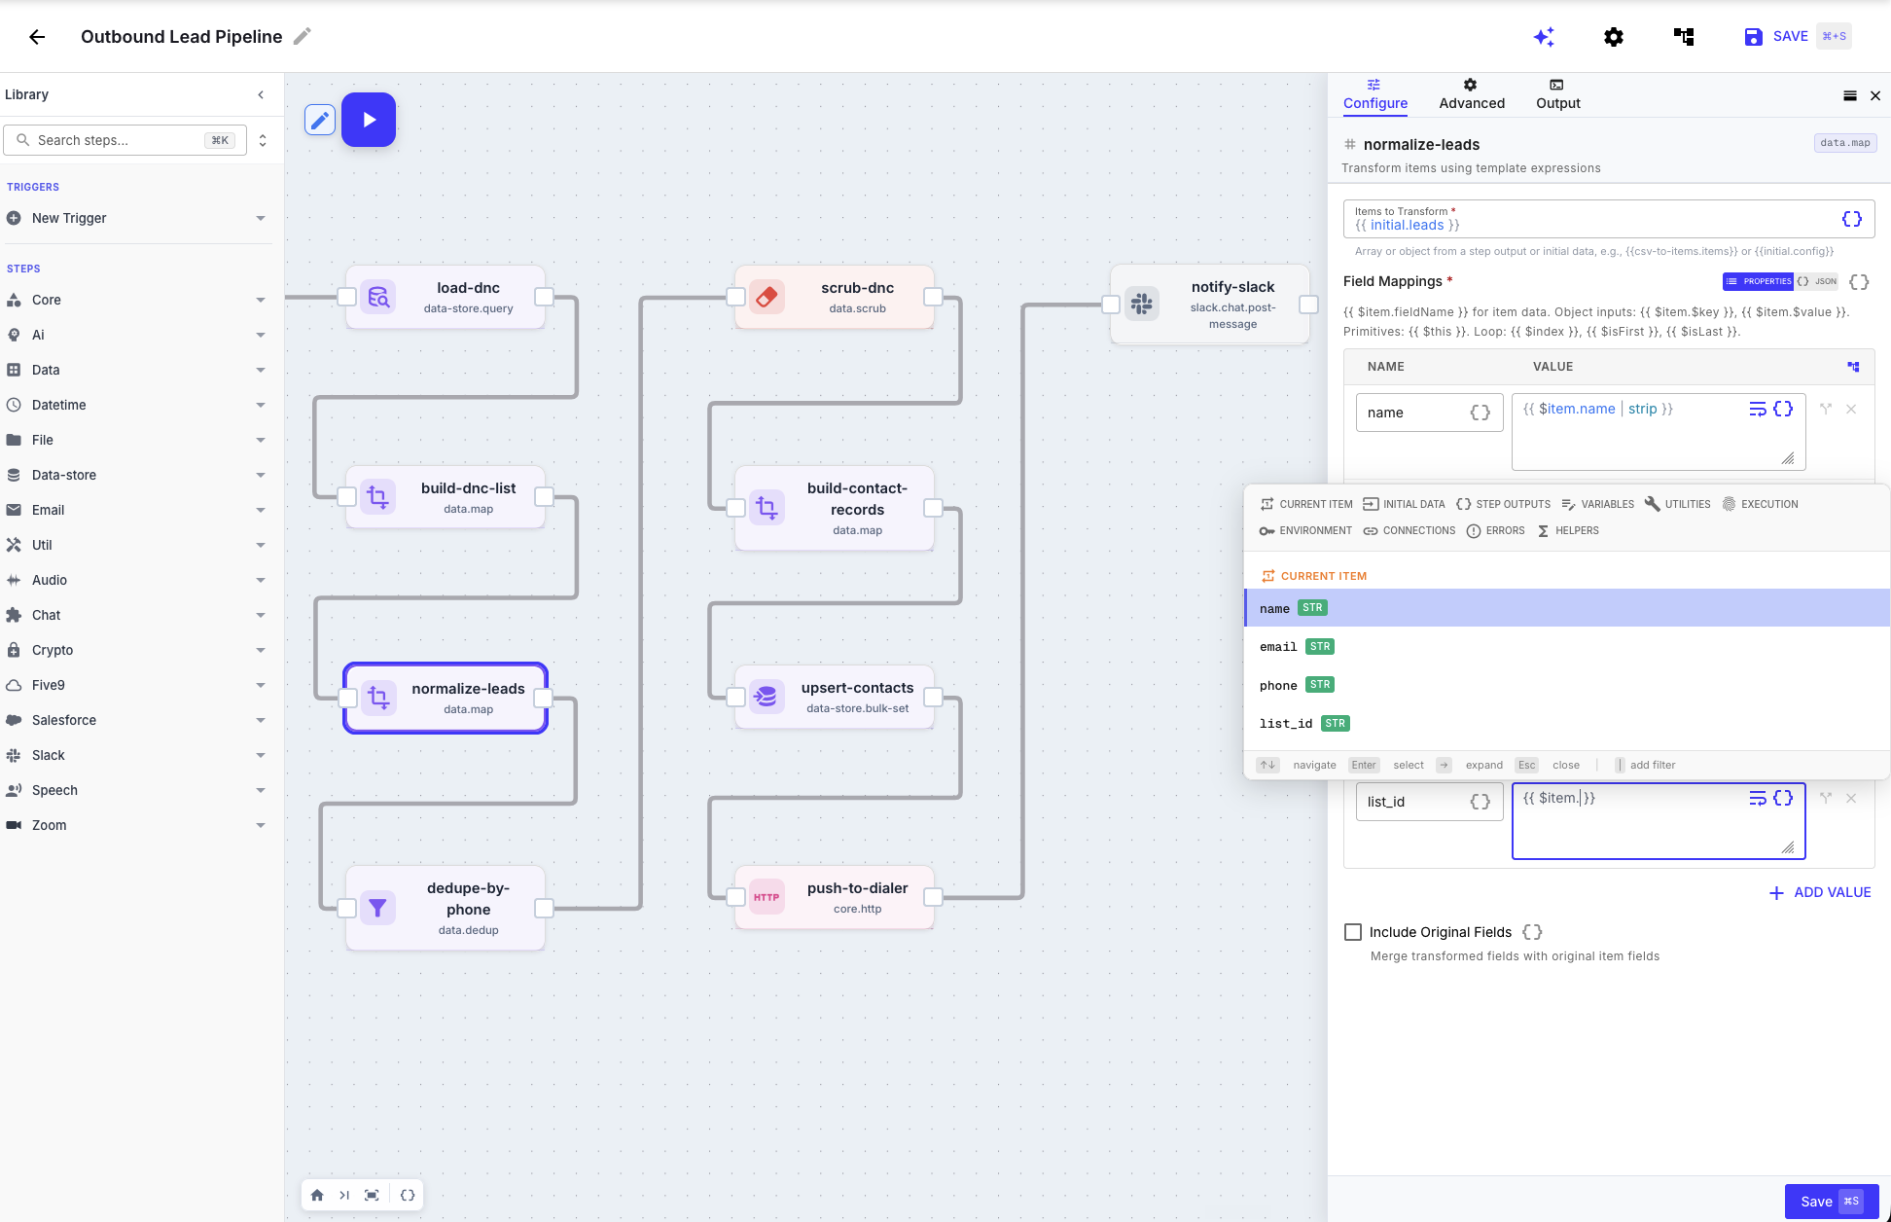
Task: Focus the Search steps input
Action: [x=125, y=140]
